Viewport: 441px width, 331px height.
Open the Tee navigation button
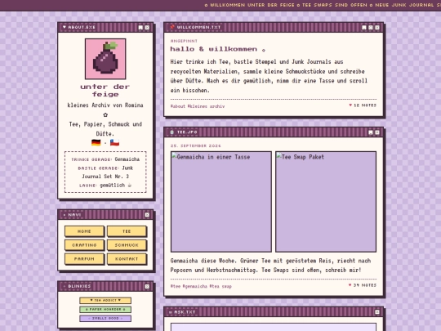(x=127, y=231)
